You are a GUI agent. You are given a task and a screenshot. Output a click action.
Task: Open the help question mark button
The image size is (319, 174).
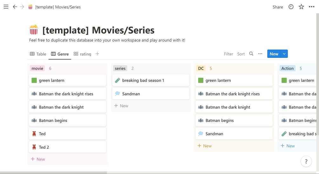(306, 162)
